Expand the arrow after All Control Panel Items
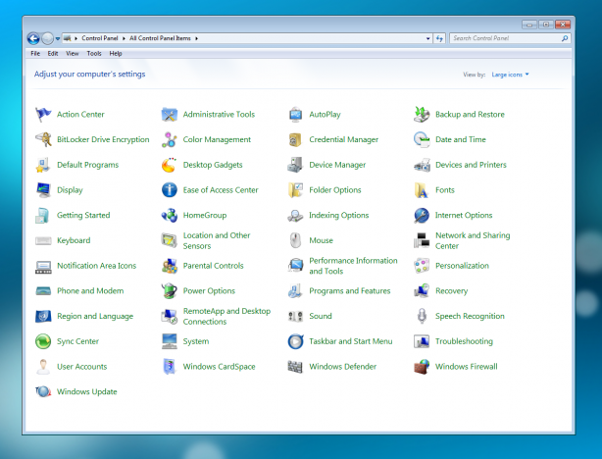 click(196, 38)
